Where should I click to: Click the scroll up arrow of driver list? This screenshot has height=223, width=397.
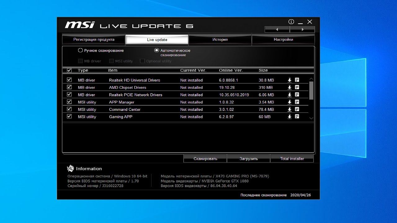[x=311, y=79]
